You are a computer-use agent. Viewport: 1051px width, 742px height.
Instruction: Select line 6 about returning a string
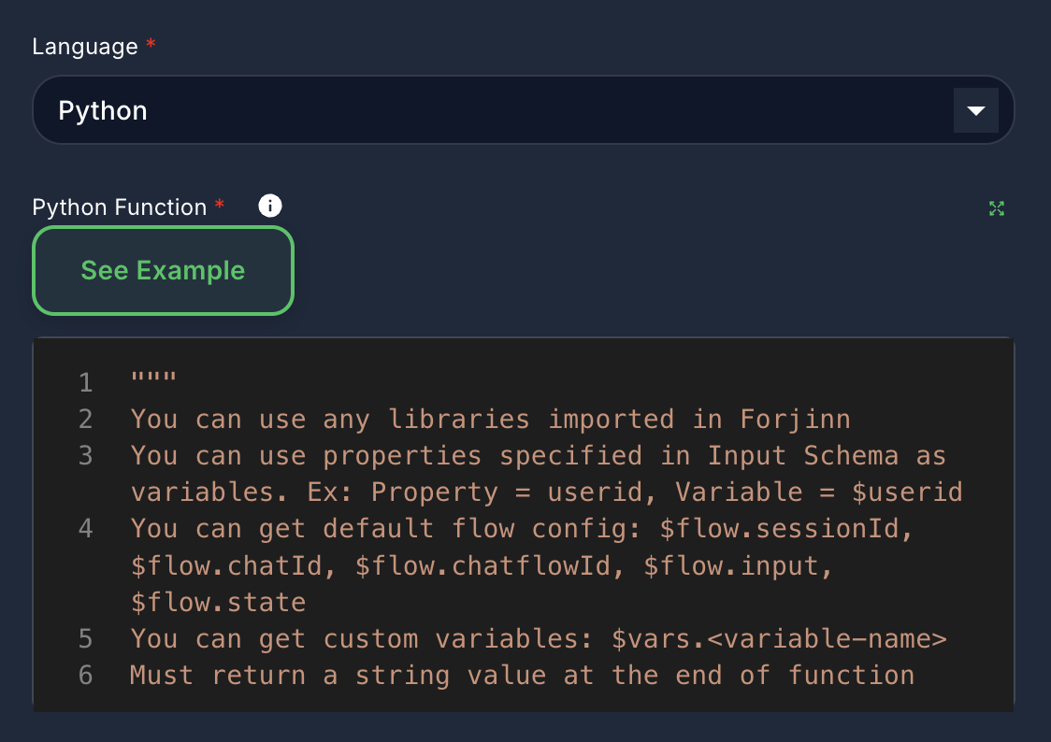point(524,675)
